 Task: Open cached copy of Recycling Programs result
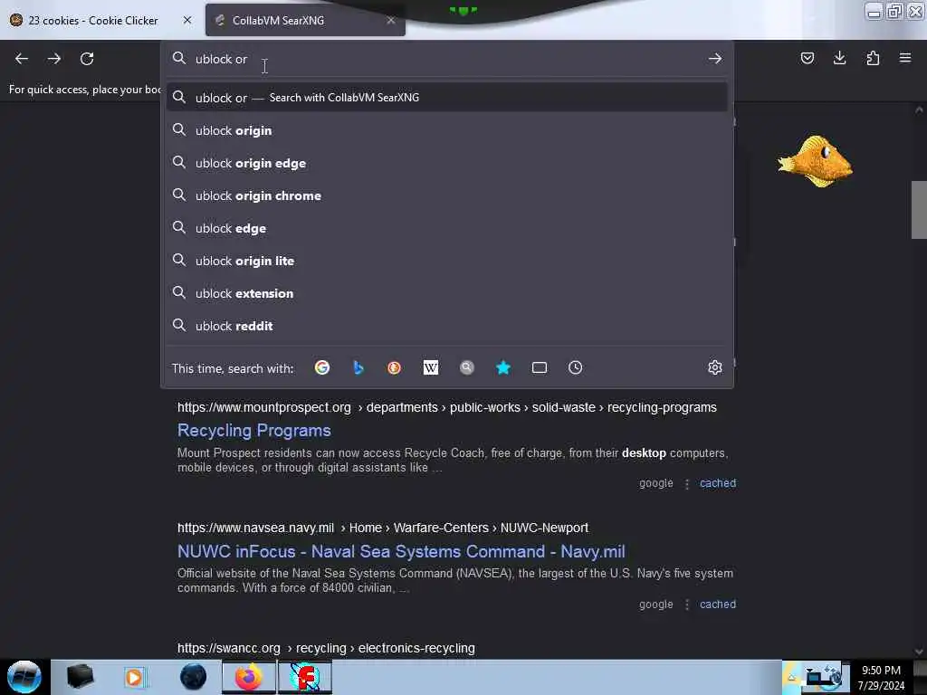[718, 483]
